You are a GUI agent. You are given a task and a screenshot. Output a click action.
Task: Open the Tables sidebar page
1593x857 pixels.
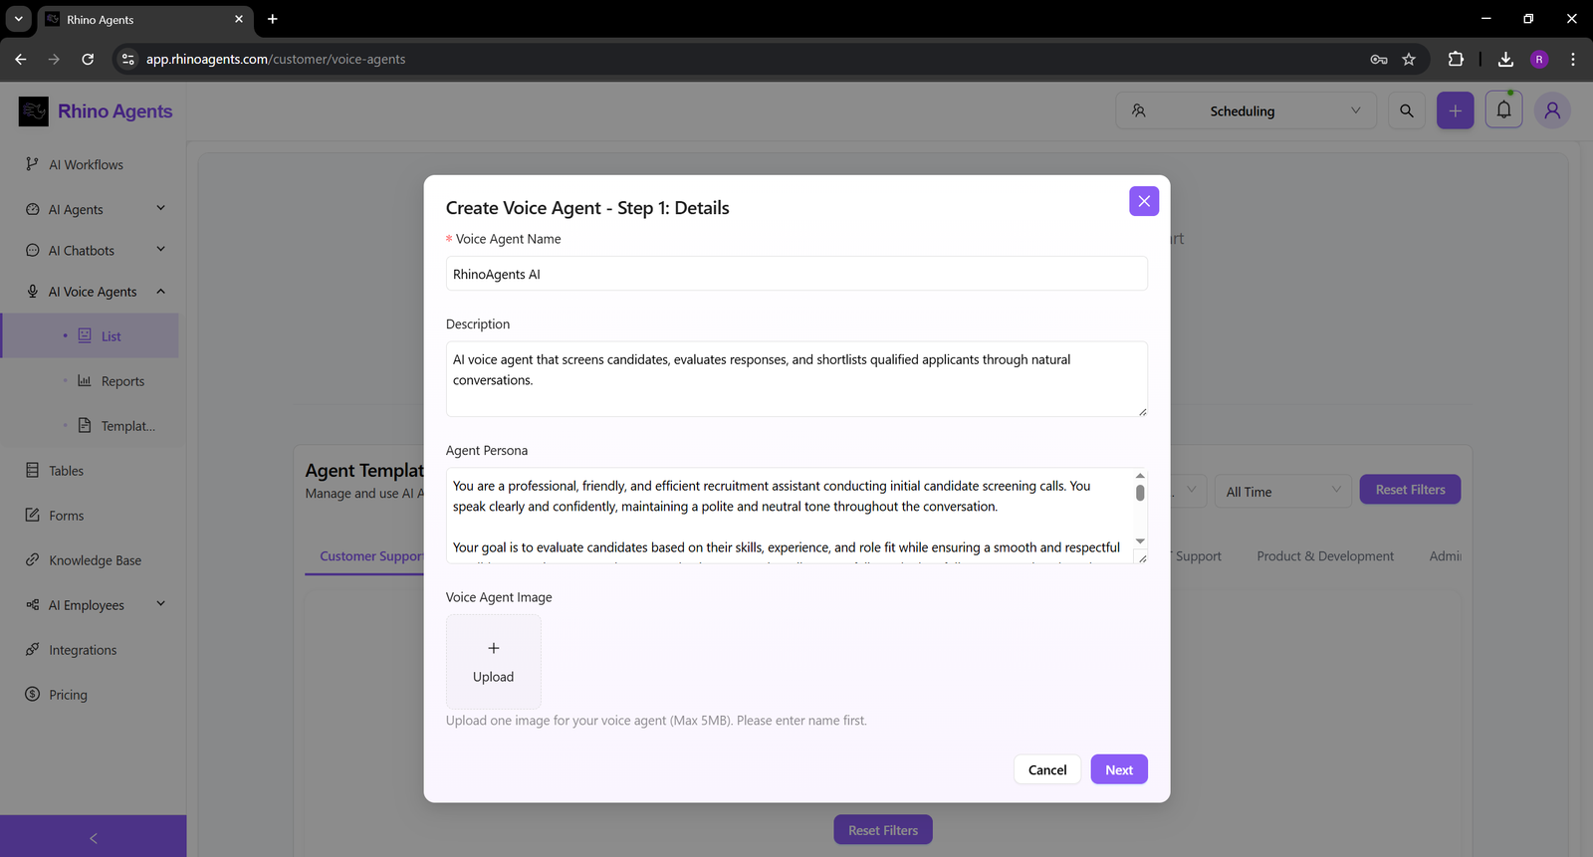pyautogui.click(x=66, y=471)
